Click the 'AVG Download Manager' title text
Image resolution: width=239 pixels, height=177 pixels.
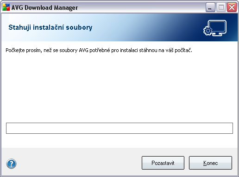pos(44,7)
